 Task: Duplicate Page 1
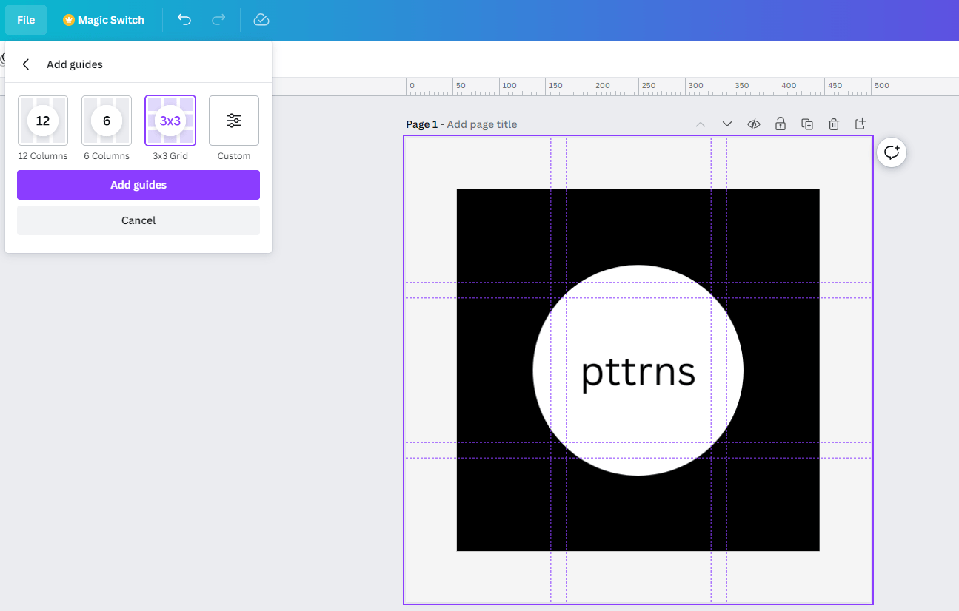point(807,124)
